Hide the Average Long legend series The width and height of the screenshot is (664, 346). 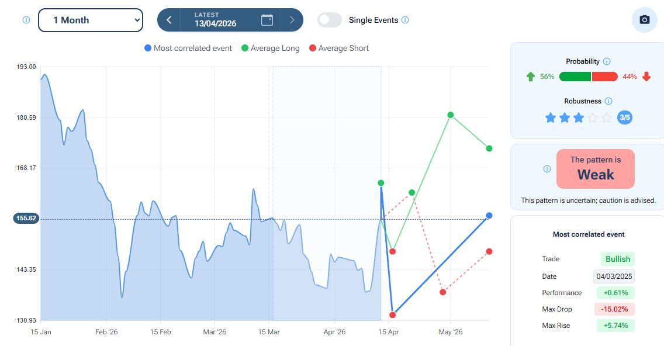tap(270, 48)
